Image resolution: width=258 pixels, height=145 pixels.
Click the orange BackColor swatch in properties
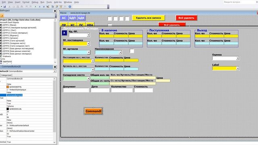pyautogui.click(x=8, y=87)
